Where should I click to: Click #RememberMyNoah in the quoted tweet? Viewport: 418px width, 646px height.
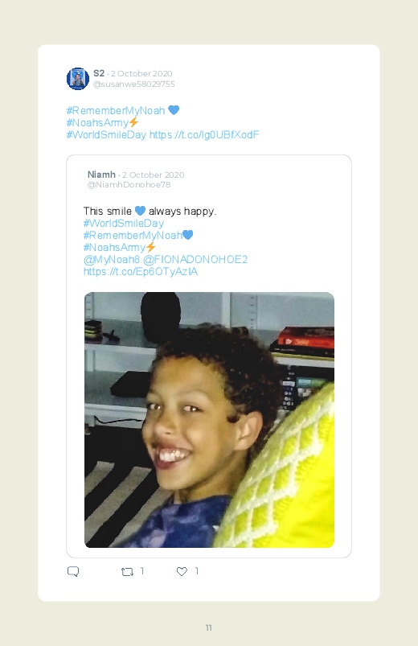133,235
